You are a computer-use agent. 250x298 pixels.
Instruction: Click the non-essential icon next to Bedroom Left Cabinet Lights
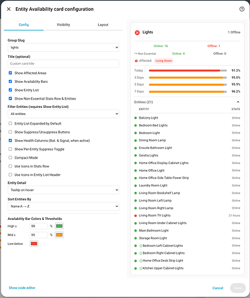click(x=141, y=246)
